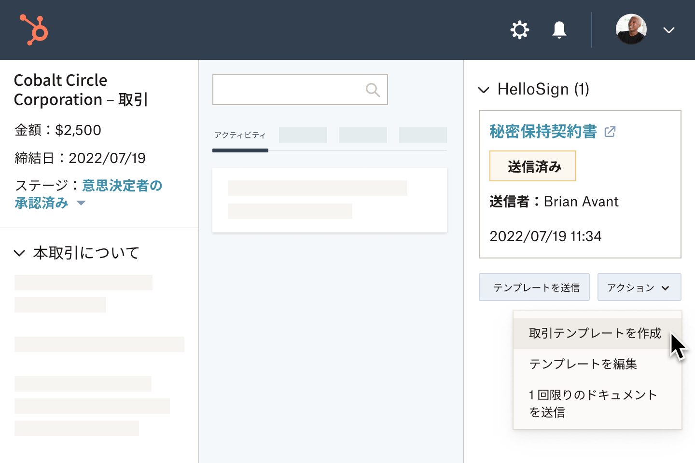Click into the activity search field

288,90
